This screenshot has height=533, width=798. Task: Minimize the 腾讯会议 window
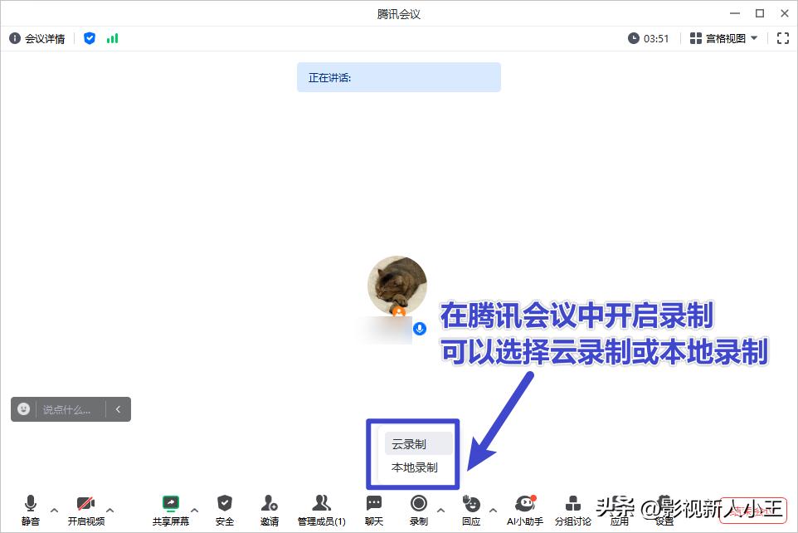click(735, 13)
